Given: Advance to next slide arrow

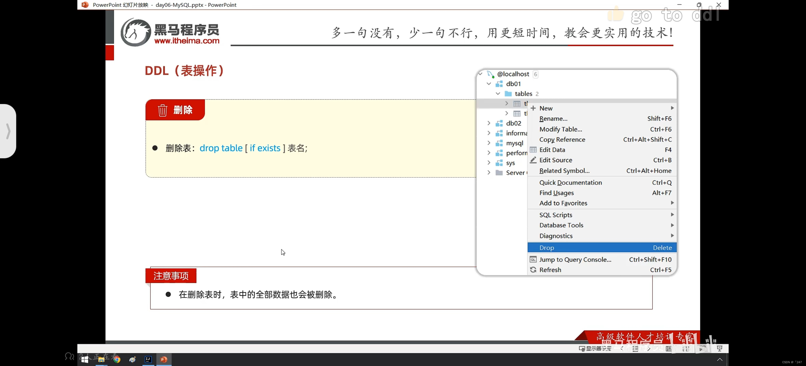Looking at the screenshot, I should tap(649, 348).
